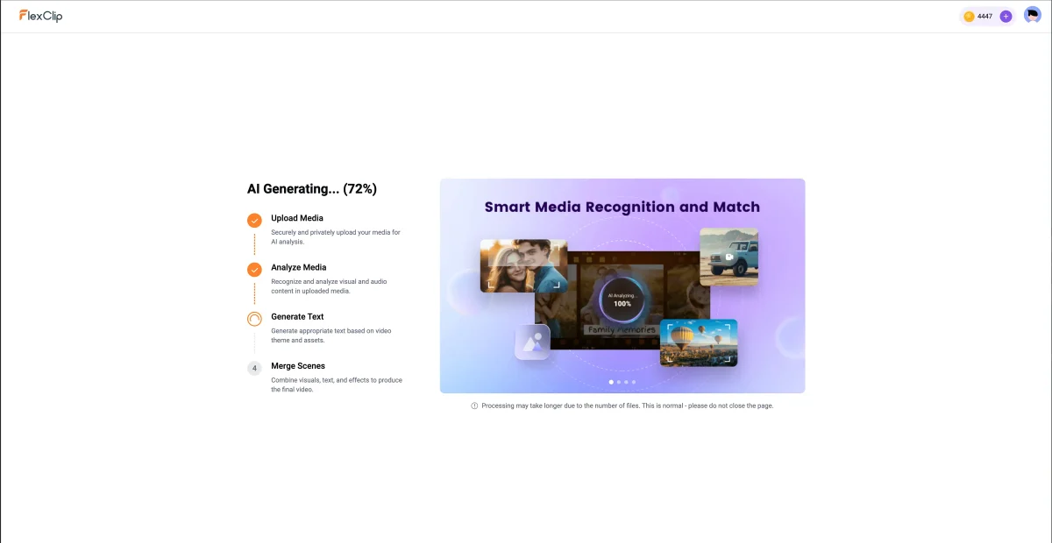Click the Upload Media step label
This screenshot has width=1052, height=543.
tap(297, 217)
